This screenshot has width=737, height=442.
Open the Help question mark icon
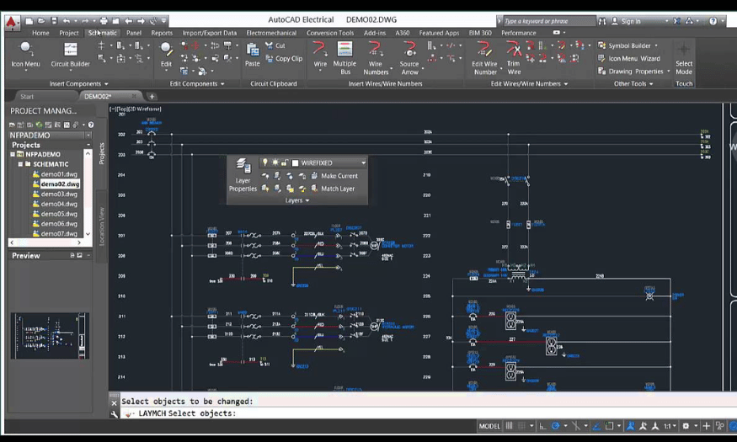(713, 21)
